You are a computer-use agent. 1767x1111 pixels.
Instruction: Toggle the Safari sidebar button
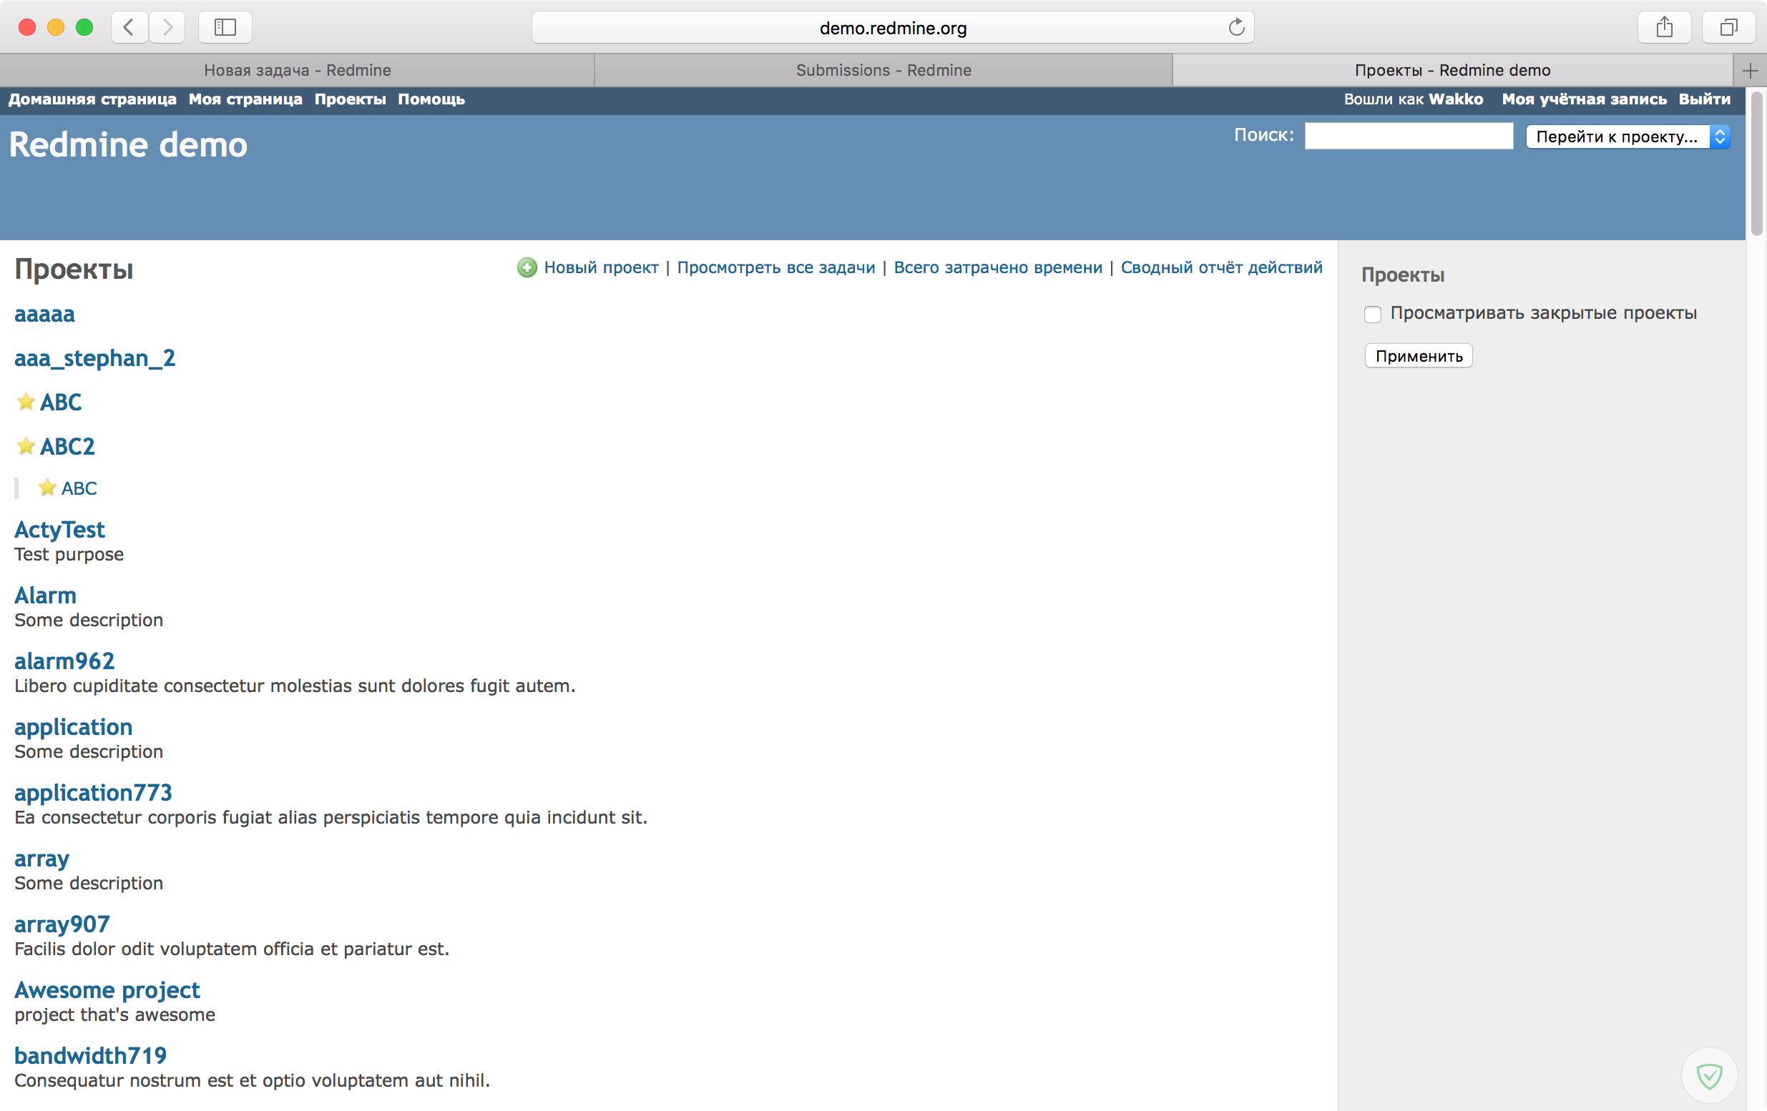point(225,28)
